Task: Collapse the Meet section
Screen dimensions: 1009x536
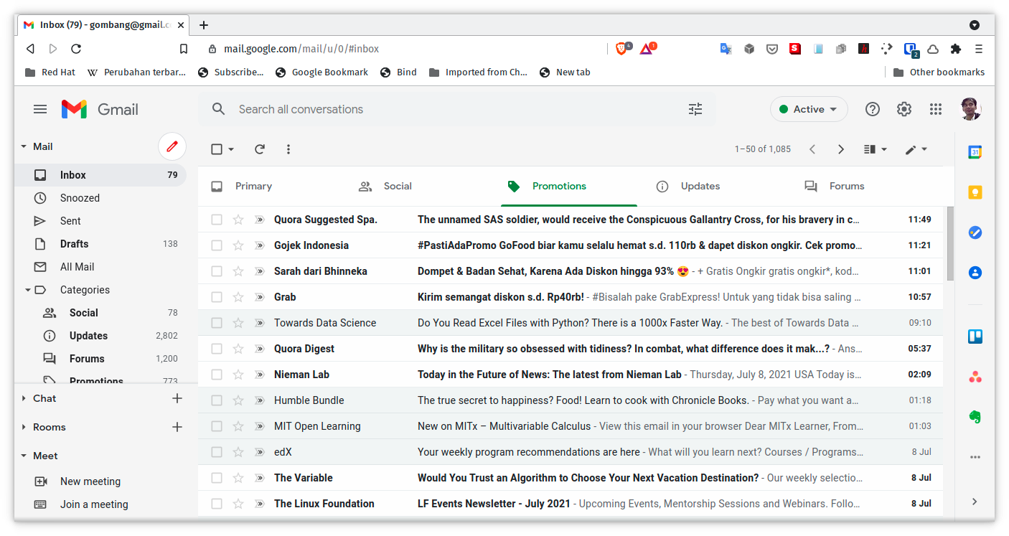Action: click(24, 456)
